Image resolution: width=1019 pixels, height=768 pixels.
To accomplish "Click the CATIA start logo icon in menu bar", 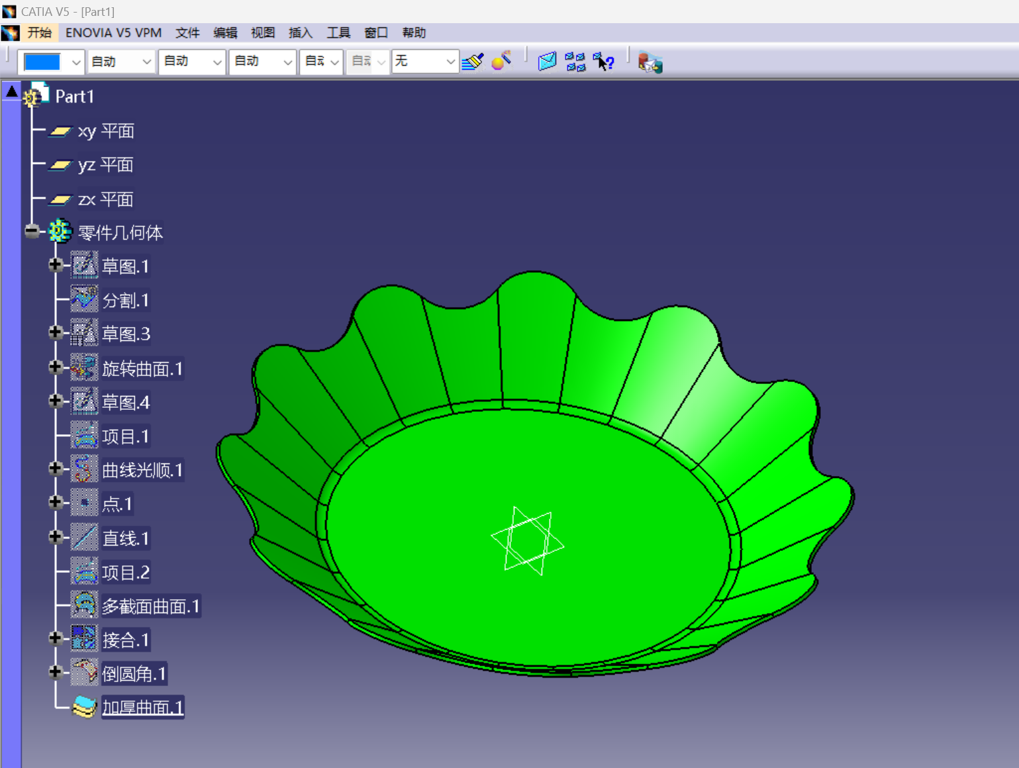I will point(10,32).
